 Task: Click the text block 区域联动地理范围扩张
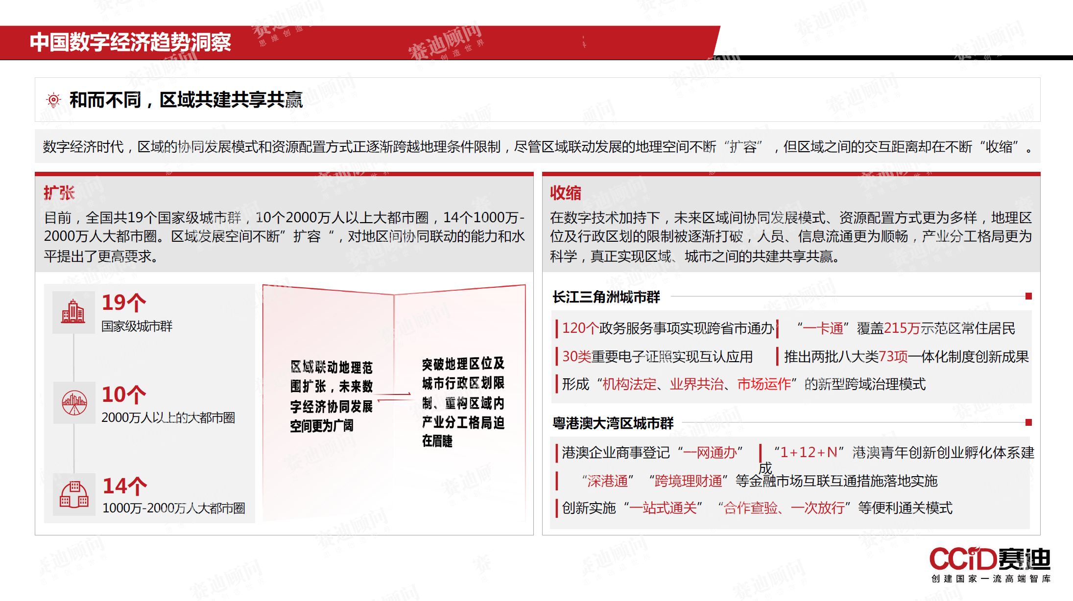pos(332,396)
